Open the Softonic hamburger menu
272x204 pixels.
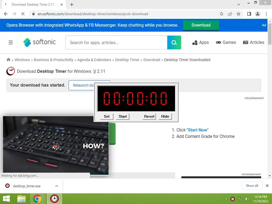coord(11,42)
